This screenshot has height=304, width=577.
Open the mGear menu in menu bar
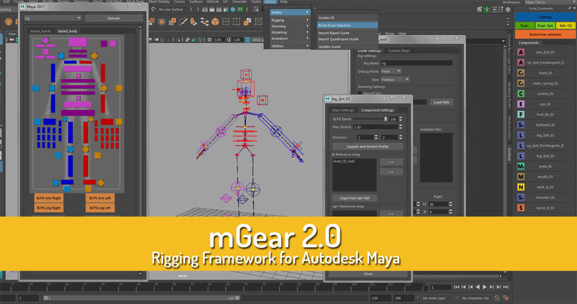pyautogui.click(x=271, y=2)
